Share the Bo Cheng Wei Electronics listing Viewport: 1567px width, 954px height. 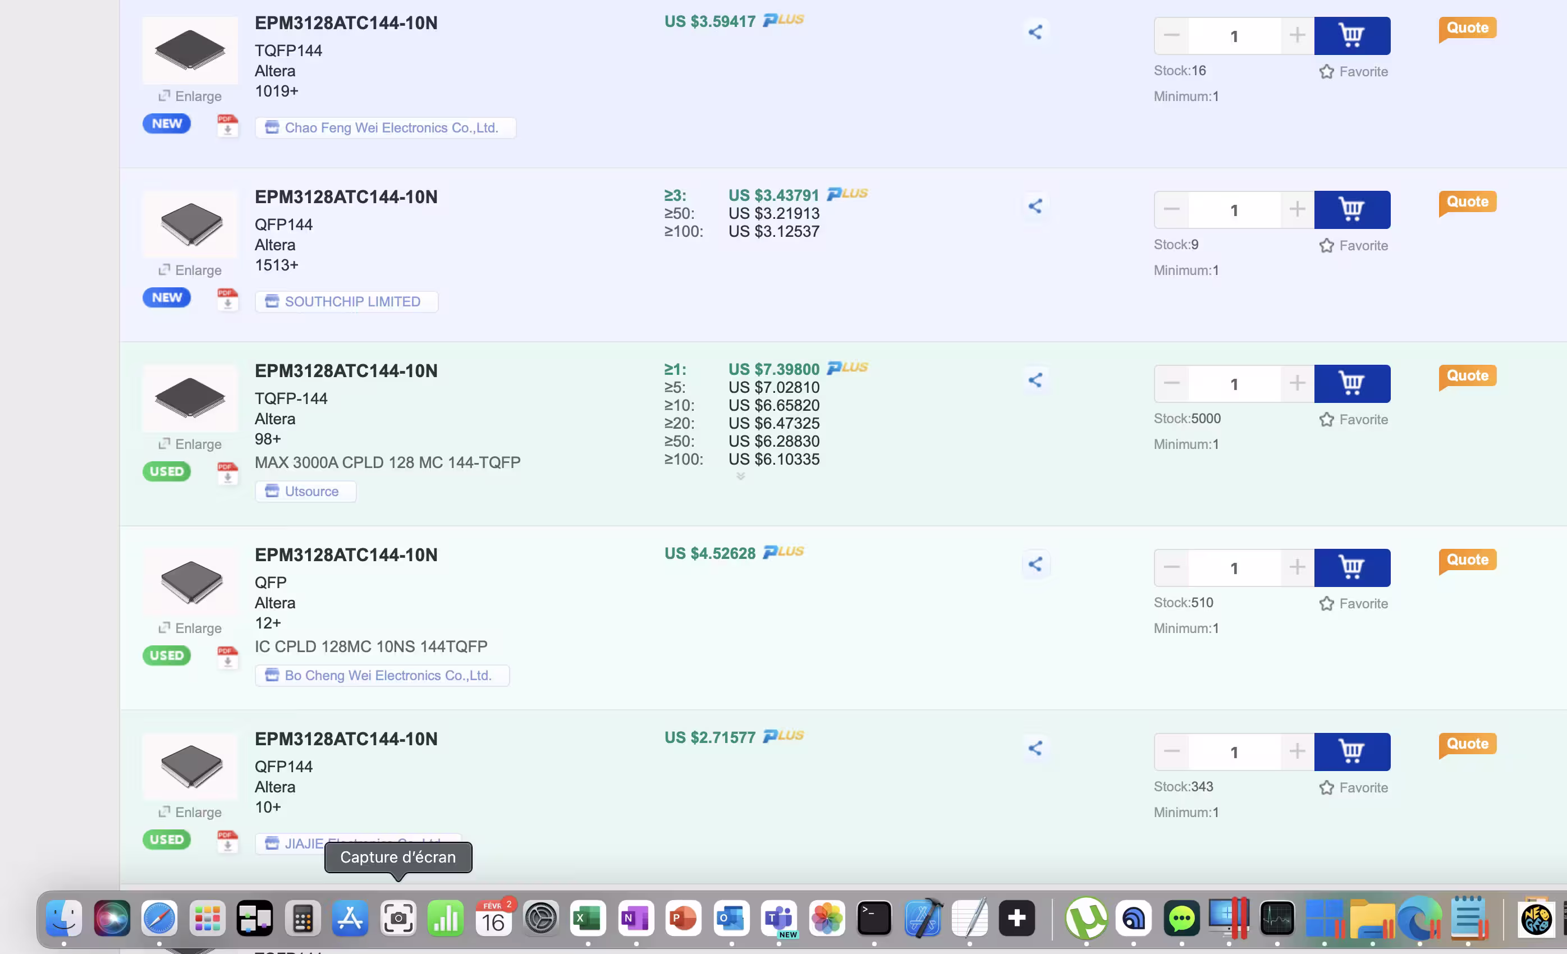pos(1035,564)
